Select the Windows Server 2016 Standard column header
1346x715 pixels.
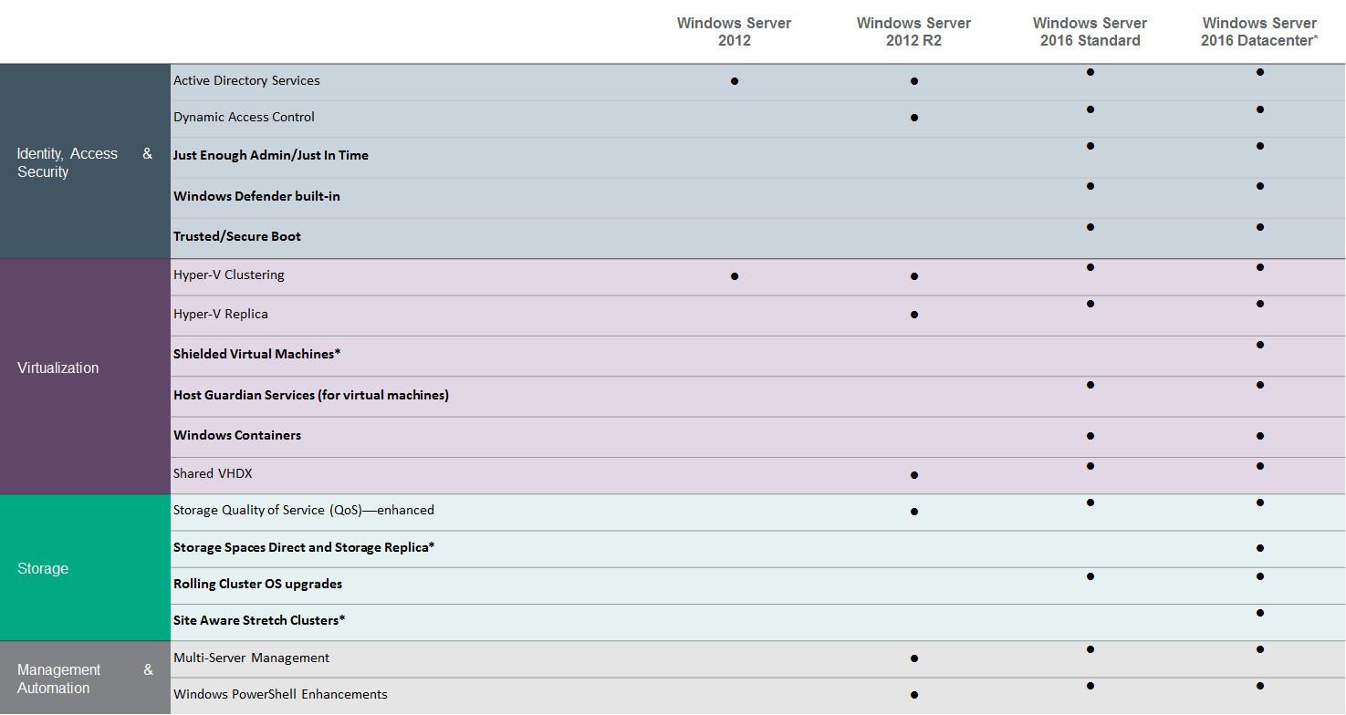pos(1090,32)
